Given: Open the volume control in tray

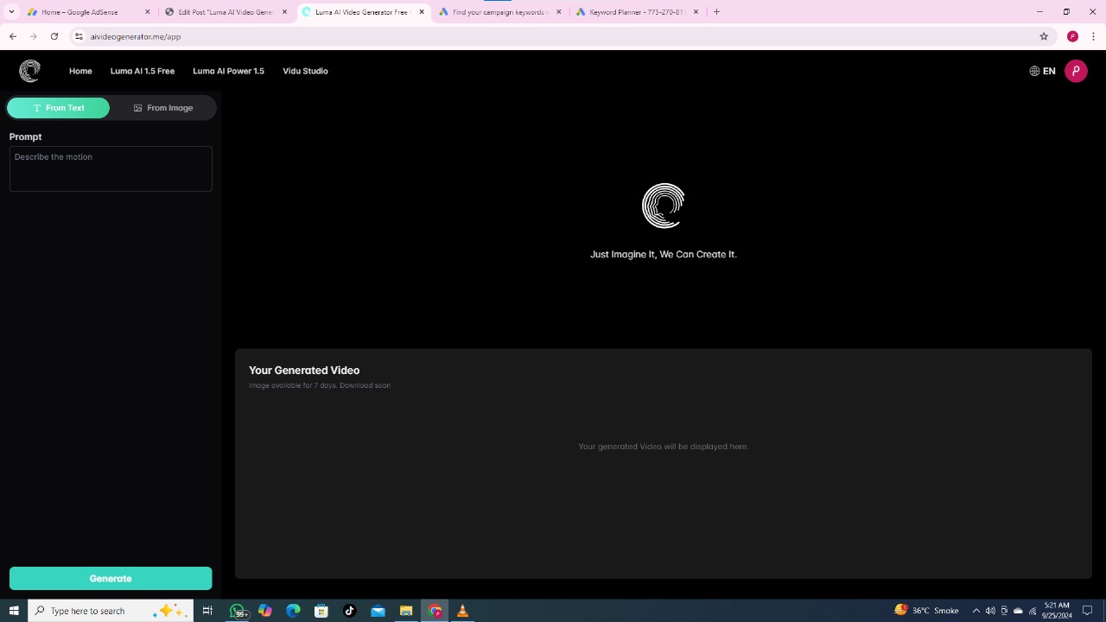Looking at the screenshot, I should [990, 611].
